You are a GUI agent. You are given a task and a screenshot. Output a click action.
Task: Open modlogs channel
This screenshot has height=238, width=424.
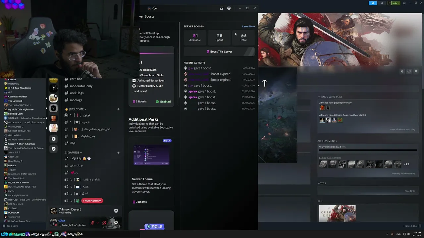pos(76,100)
